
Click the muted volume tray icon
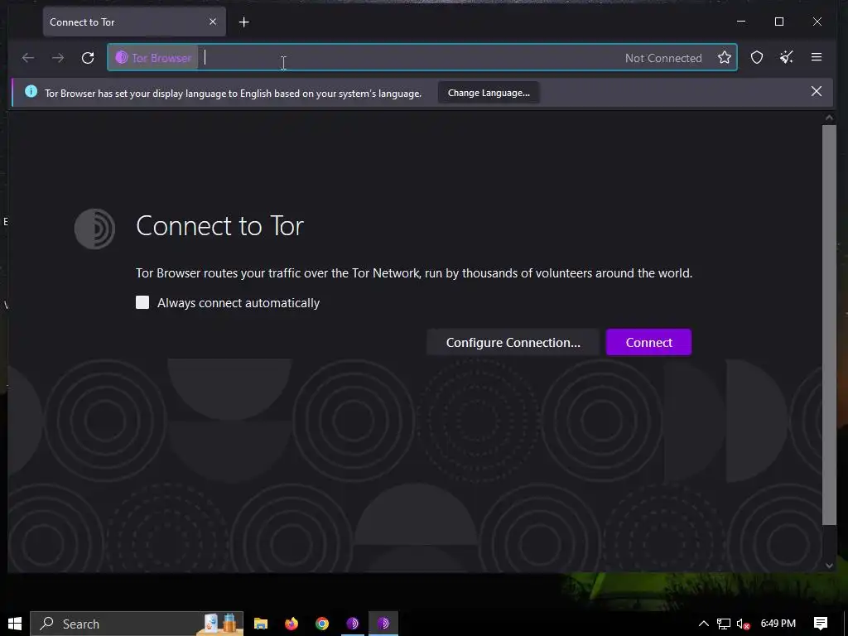[x=743, y=624]
